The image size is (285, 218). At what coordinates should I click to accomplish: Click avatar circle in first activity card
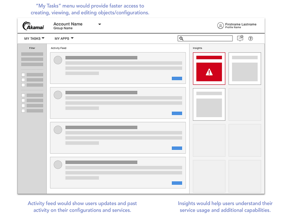[x=58, y=60]
